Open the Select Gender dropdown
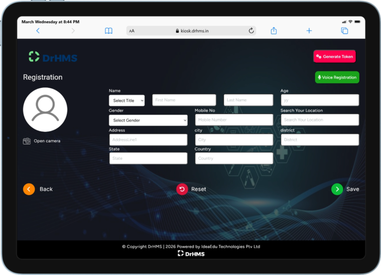This screenshot has height=275, width=381. point(148,120)
